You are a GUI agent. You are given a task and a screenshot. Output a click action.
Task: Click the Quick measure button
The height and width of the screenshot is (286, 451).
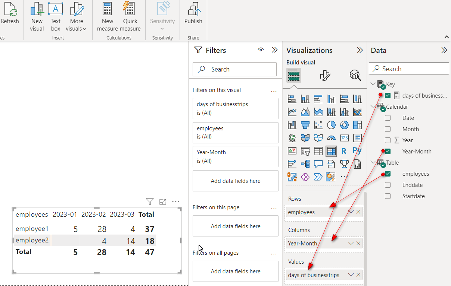click(x=130, y=17)
